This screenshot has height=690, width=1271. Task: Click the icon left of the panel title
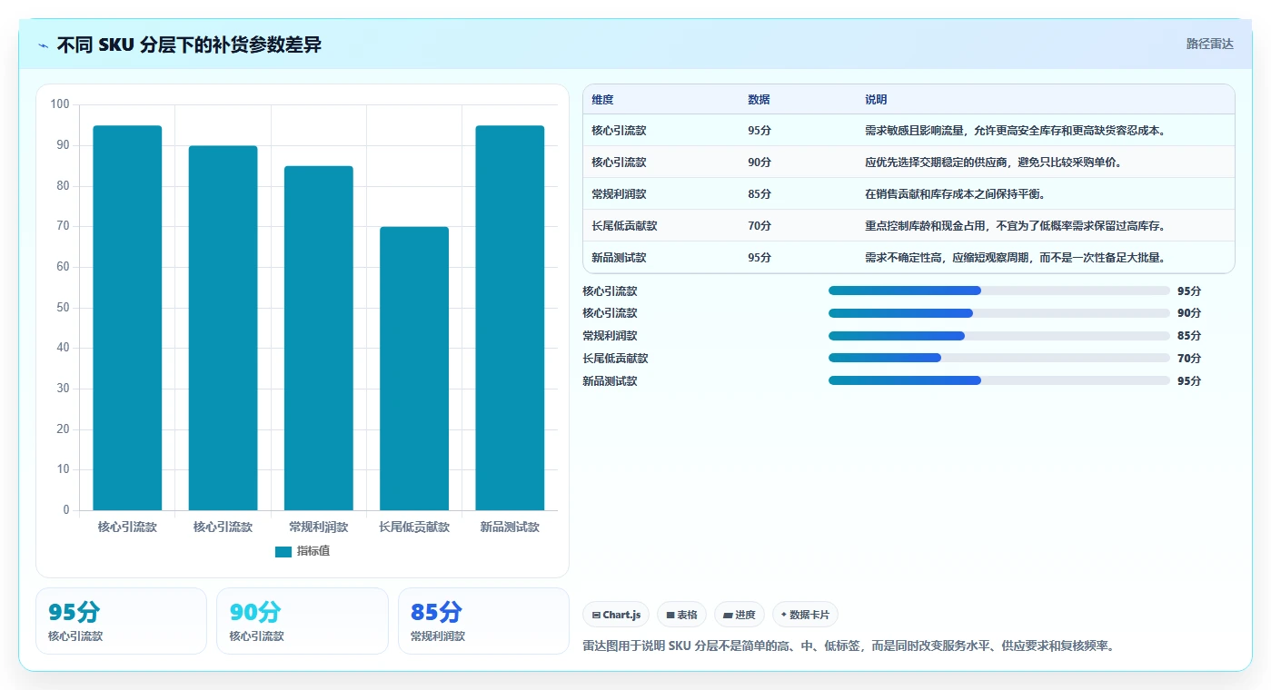click(x=44, y=45)
